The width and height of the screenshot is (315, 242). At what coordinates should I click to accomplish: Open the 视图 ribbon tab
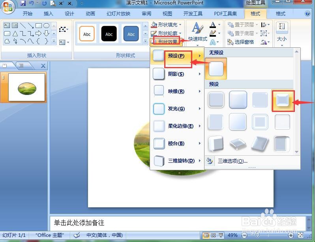(x=167, y=14)
